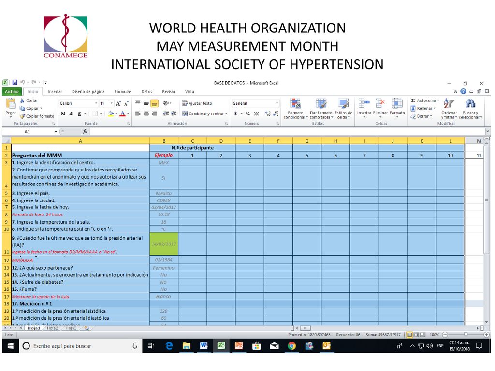Click the Insertar cells icon
The image size is (495, 371).
pos(364,103)
